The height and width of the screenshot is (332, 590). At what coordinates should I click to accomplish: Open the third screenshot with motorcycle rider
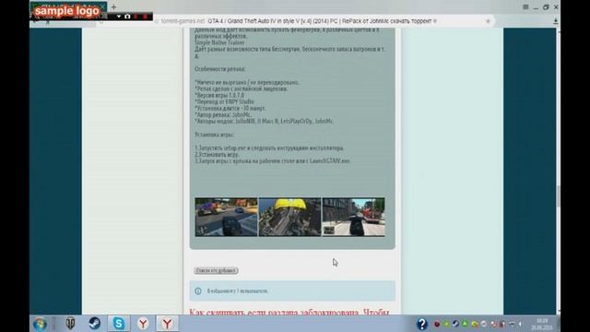pyautogui.click(x=353, y=218)
